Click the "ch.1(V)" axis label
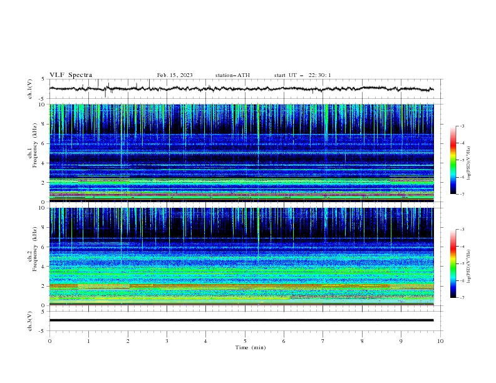The width and height of the screenshot is (496, 383). (x=30, y=89)
